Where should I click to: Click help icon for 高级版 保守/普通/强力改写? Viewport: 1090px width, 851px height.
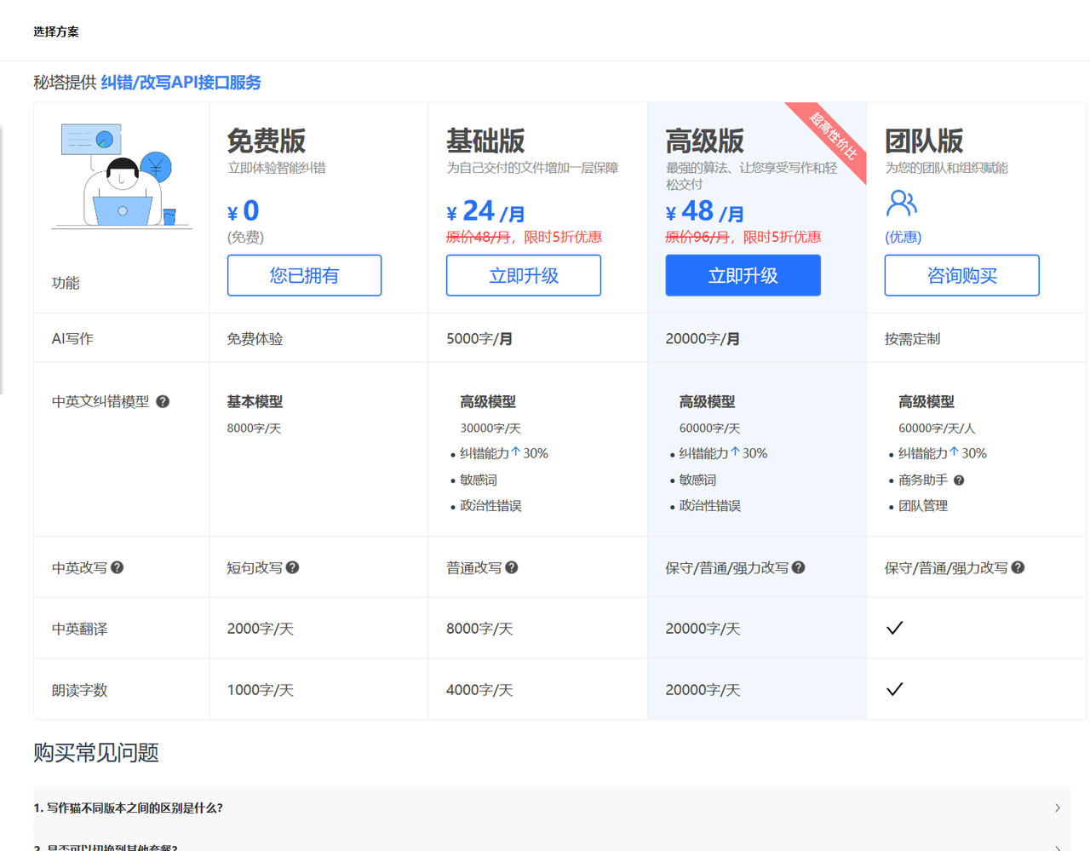798,567
